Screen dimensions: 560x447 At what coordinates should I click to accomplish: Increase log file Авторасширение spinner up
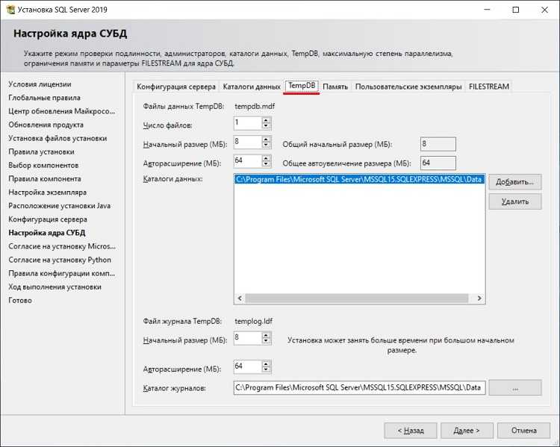pyautogui.click(x=266, y=363)
